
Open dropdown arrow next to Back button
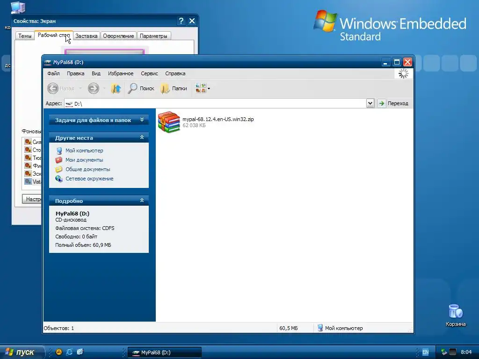point(80,88)
